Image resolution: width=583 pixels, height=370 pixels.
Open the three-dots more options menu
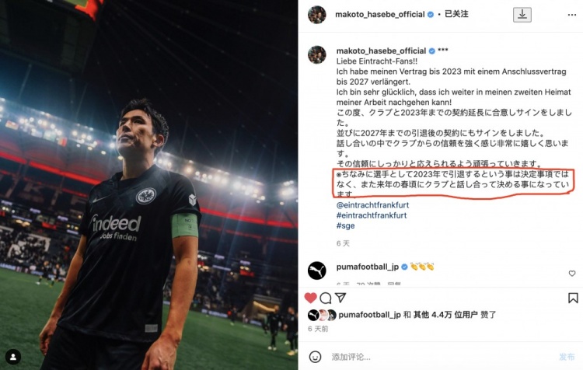(x=572, y=15)
